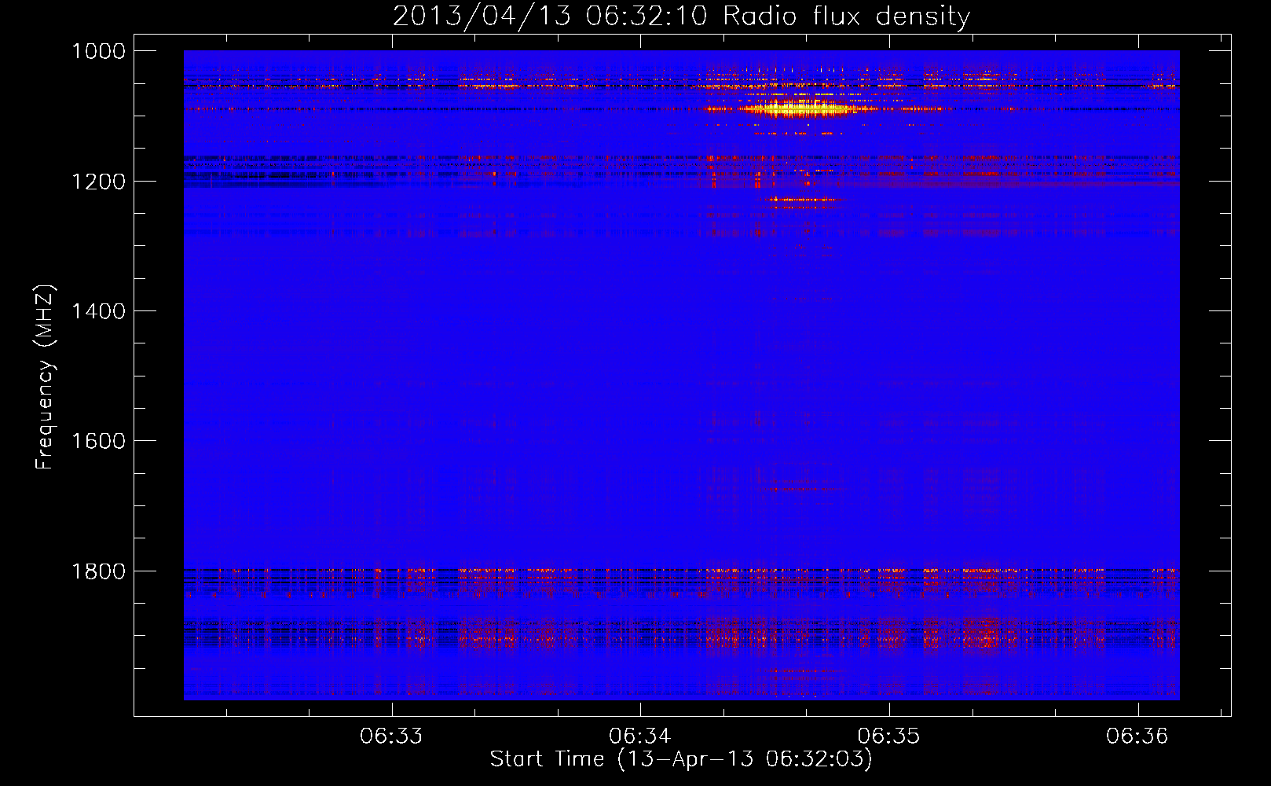Click the X-axis label "Start Time (13-Apr-13 06:32:03)"

click(x=681, y=758)
